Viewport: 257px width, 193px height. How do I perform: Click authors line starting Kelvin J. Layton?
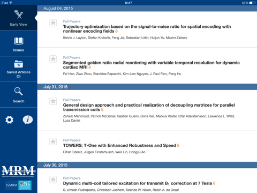pyautogui.click(x=125, y=38)
